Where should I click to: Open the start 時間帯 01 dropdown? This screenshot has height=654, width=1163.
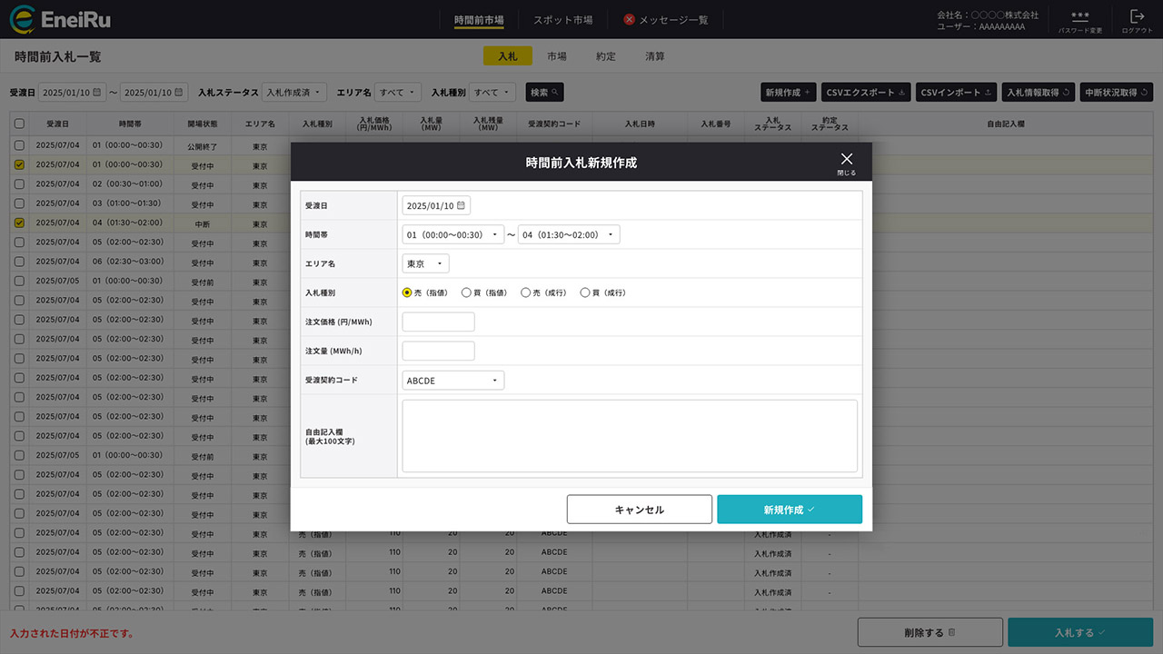click(x=452, y=235)
